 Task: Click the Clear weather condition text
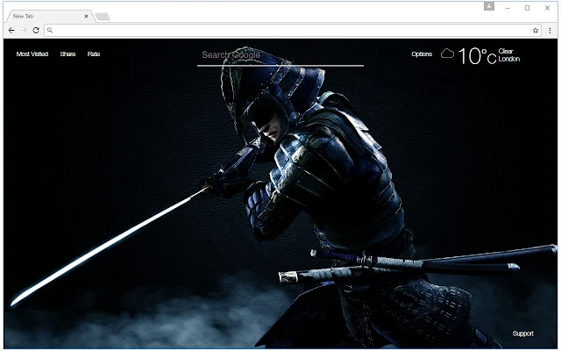(x=506, y=51)
